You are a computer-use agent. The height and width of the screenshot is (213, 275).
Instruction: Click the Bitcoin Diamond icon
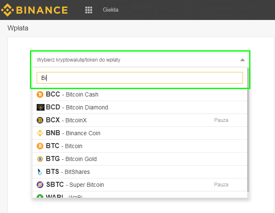[40, 107]
